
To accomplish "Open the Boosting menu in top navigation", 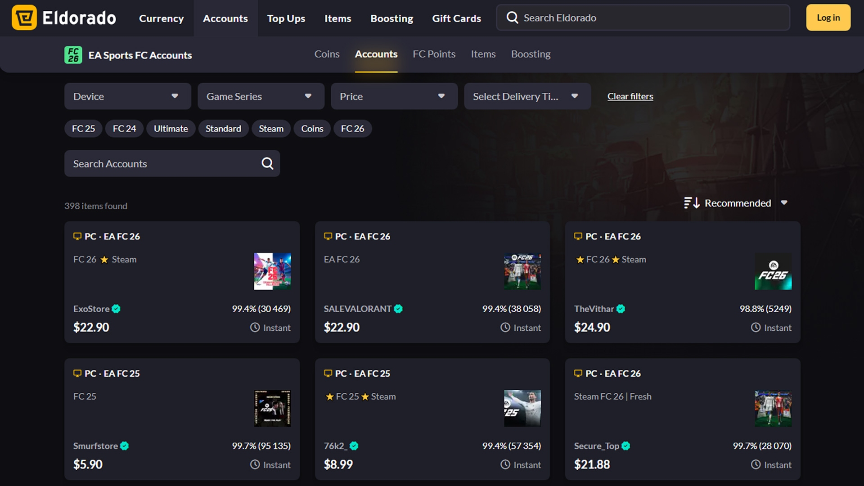I will tap(391, 18).
